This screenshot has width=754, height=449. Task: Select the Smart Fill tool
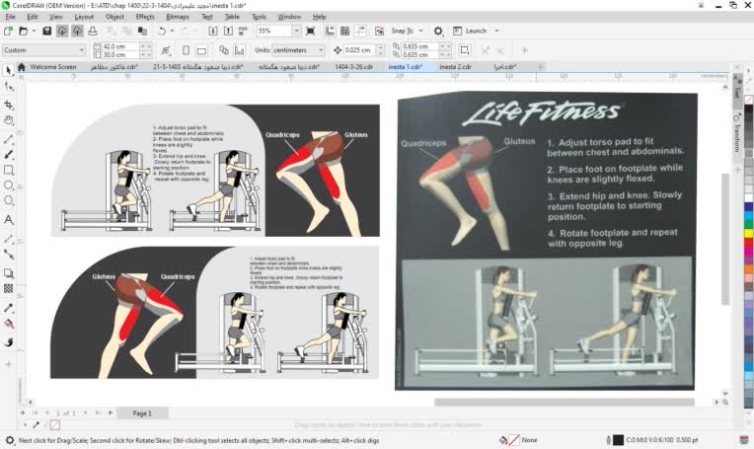(x=8, y=341)
